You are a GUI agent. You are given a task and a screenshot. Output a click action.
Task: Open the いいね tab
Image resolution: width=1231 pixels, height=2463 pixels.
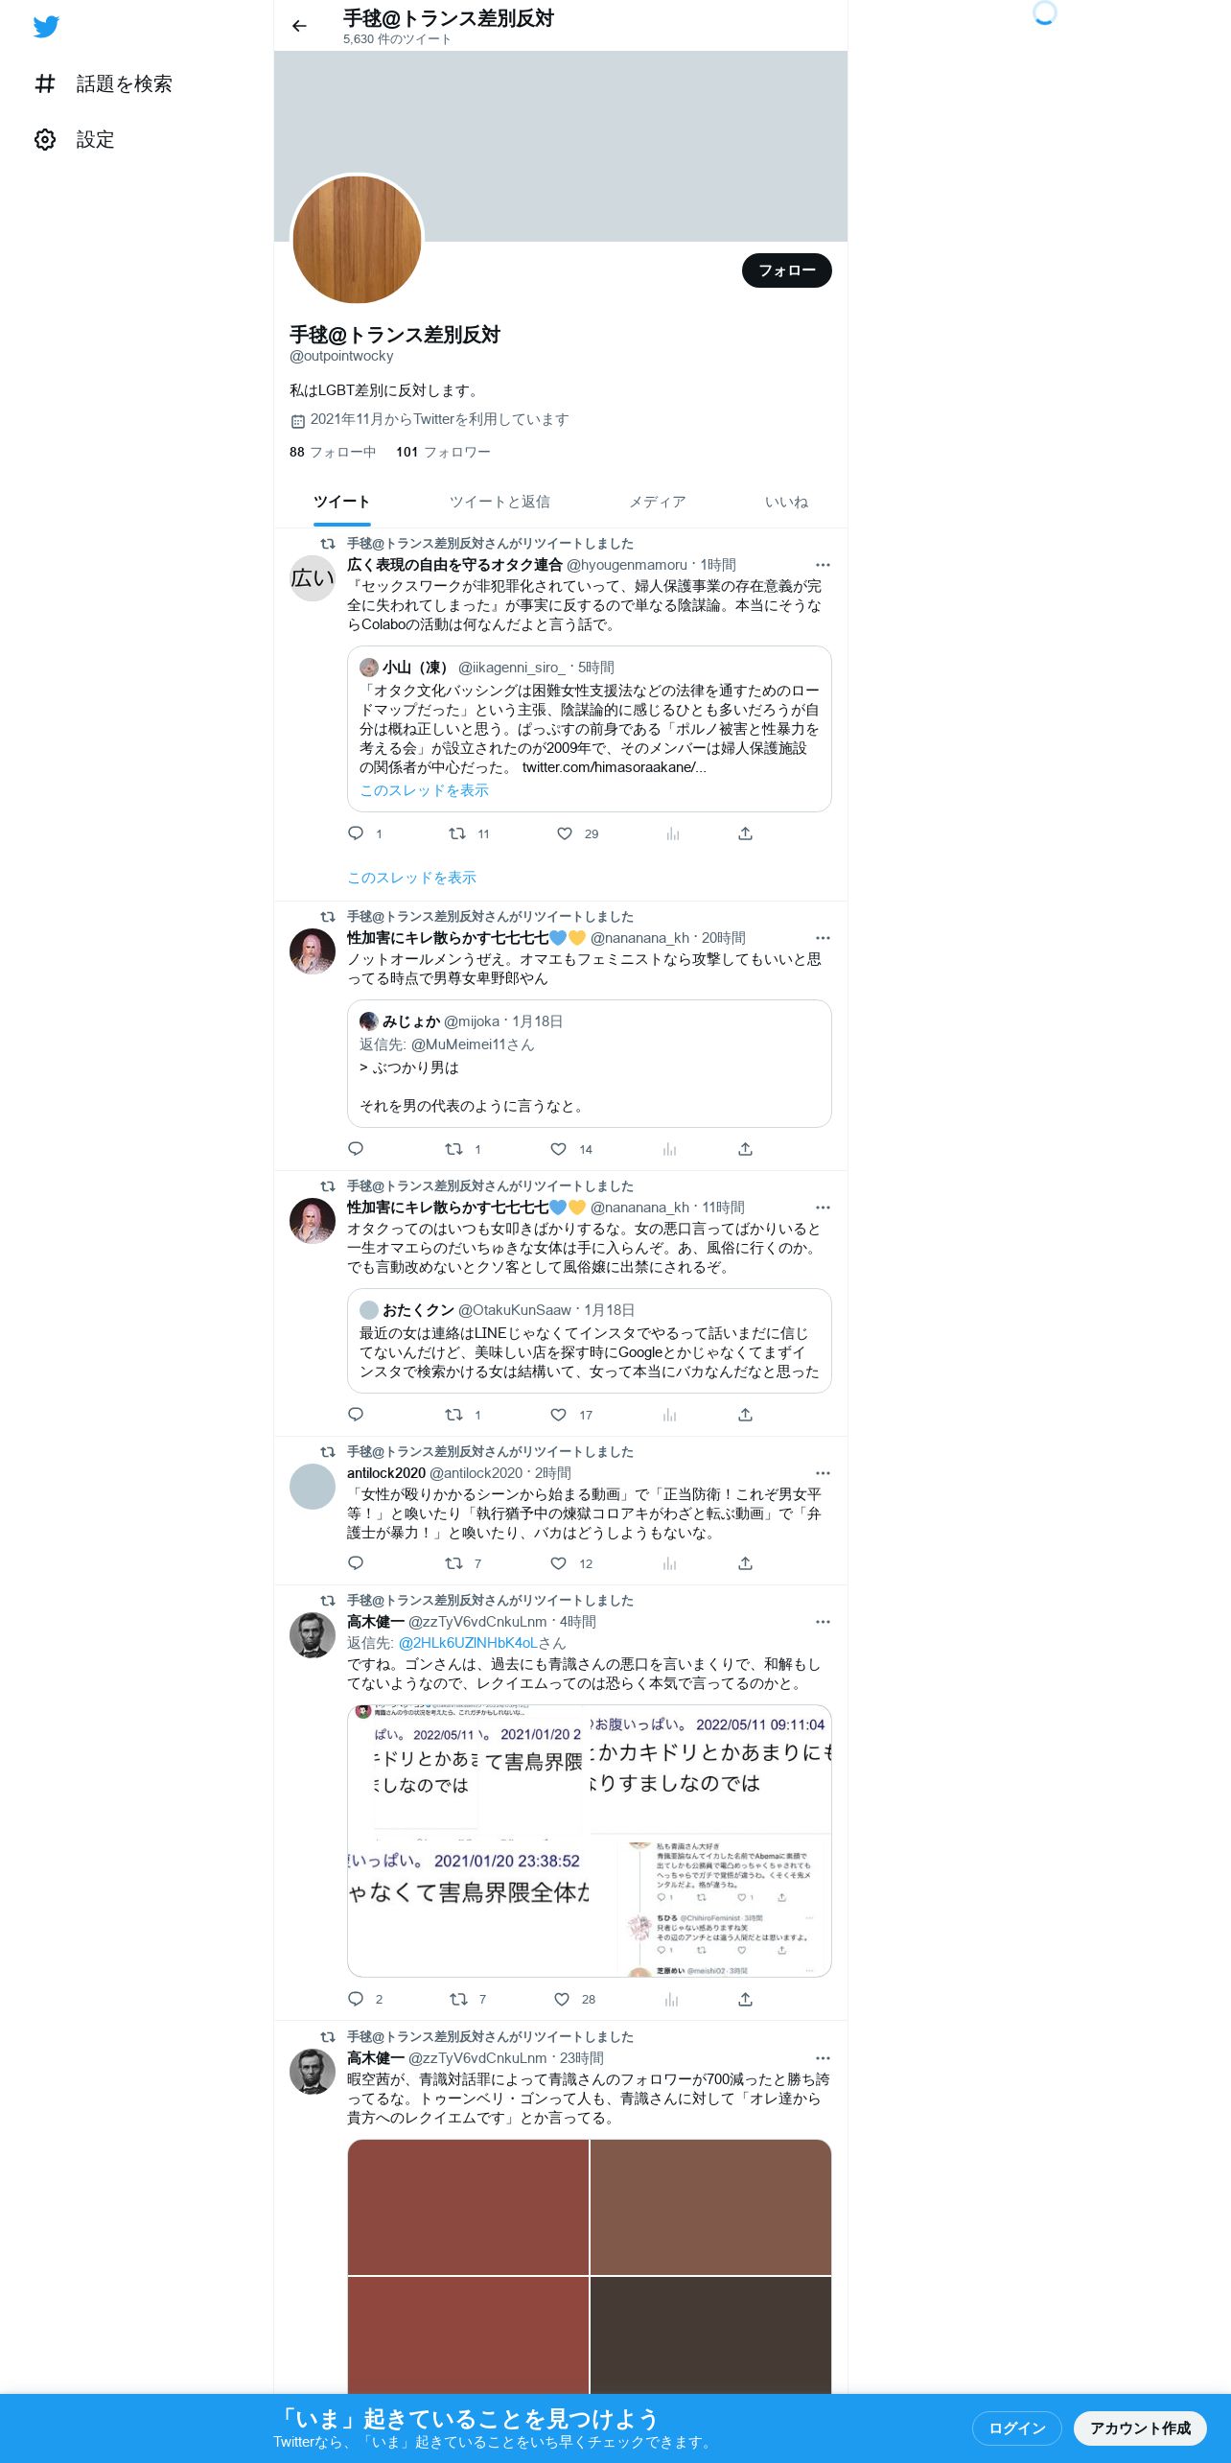point(786,502)
